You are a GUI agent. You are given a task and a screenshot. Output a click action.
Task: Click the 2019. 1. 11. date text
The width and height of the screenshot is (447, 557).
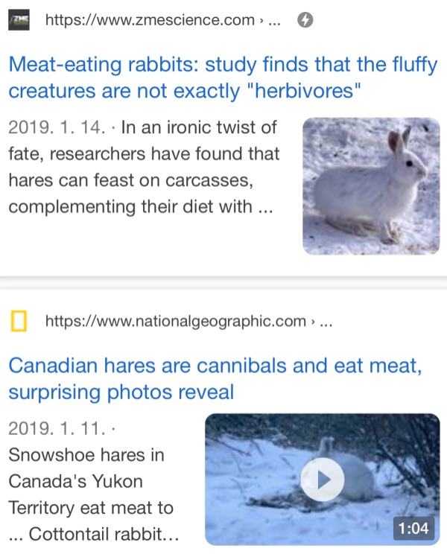[x=57, y=428]
